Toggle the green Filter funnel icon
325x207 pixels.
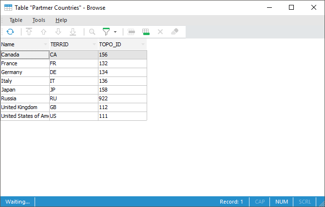point(106,32)
